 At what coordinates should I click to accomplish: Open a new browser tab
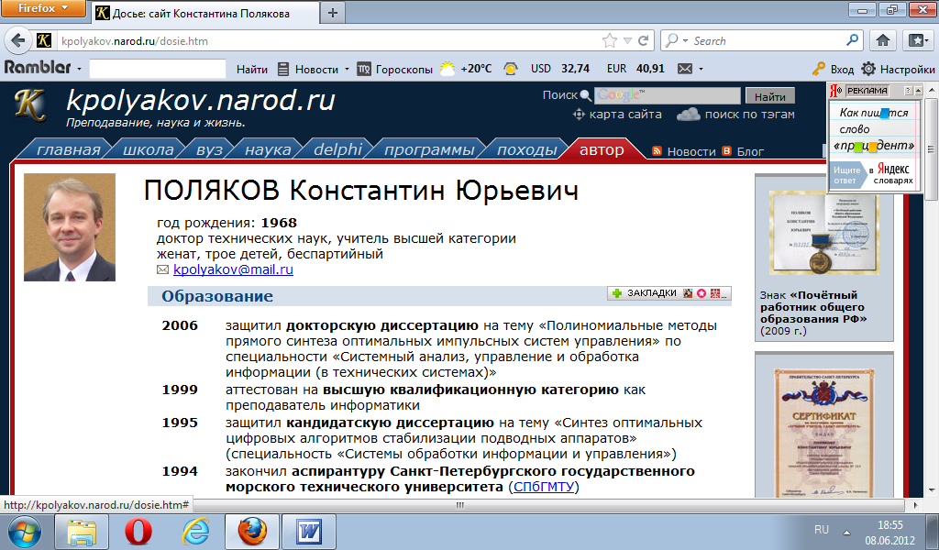[333, 13]
